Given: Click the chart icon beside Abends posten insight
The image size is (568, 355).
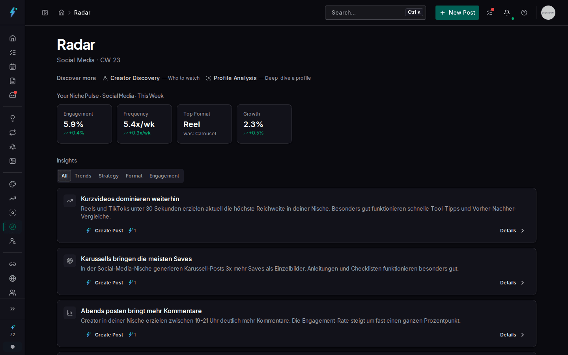Looking at the screenshot, I should [70, 313].
